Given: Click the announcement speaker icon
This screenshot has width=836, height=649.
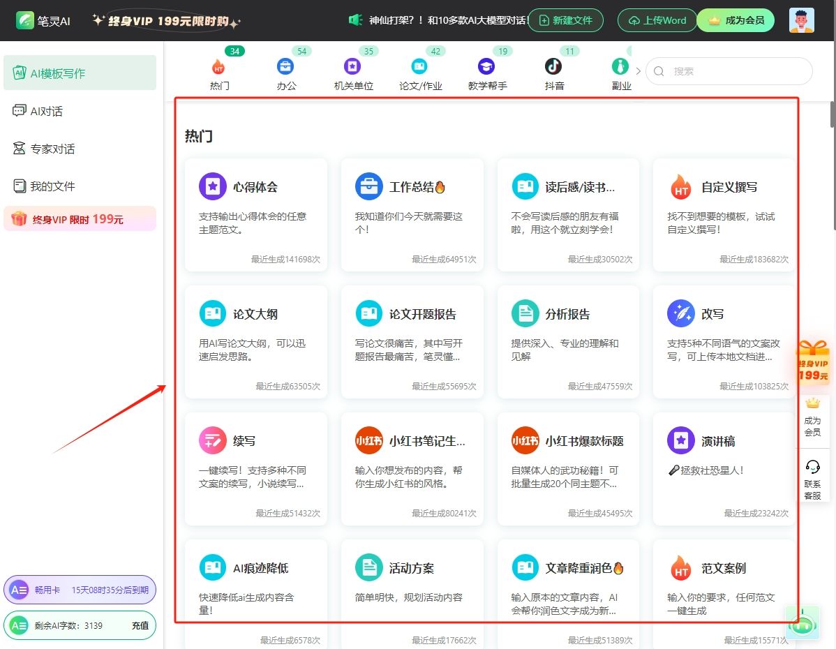Looking at the screenshot, I should click(x=356, y=20).
